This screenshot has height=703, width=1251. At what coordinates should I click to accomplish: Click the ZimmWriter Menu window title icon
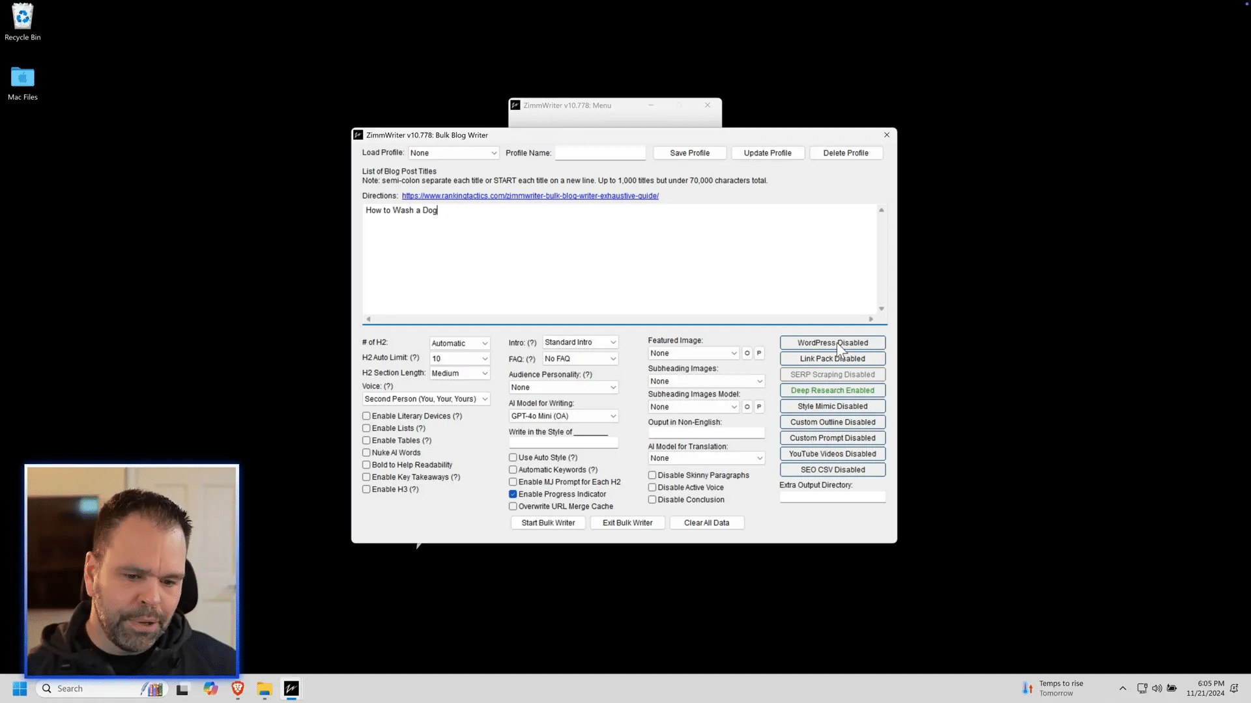515,105
